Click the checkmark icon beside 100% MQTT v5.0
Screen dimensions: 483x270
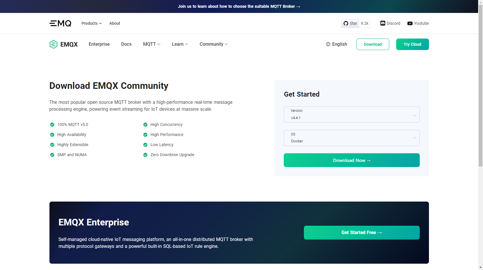(52, 125)
